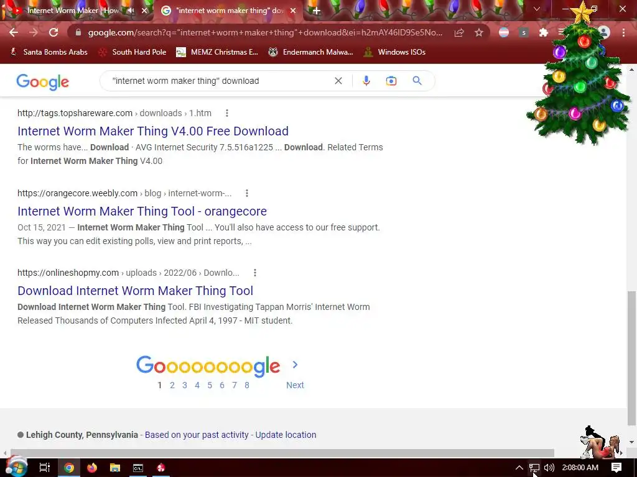Mute the Internet Worm Maker tab audio
This screenshot has height=477, width=637.
coord(131,11)
